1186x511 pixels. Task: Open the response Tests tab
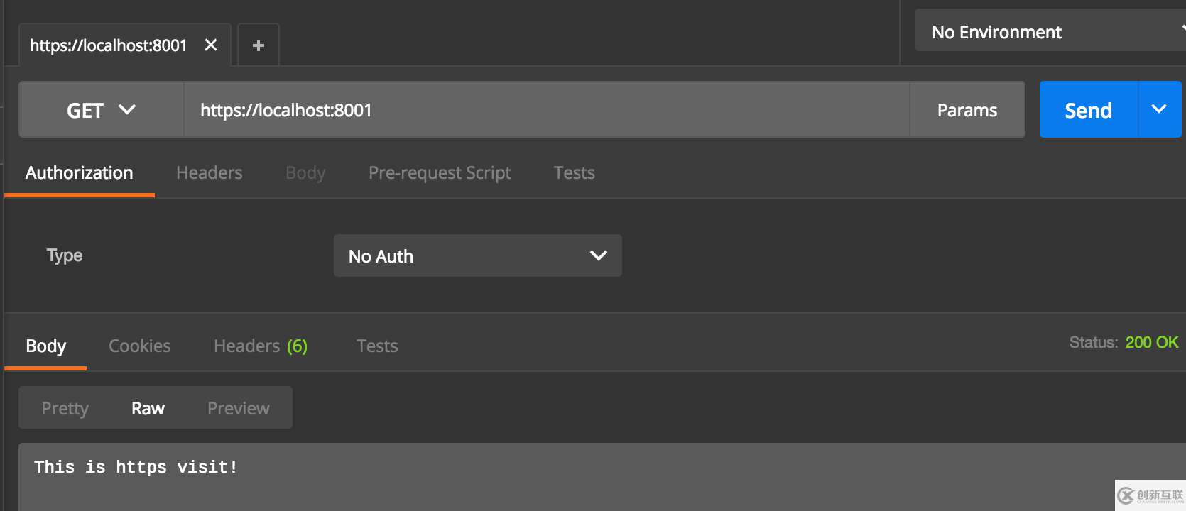(377, 346)
